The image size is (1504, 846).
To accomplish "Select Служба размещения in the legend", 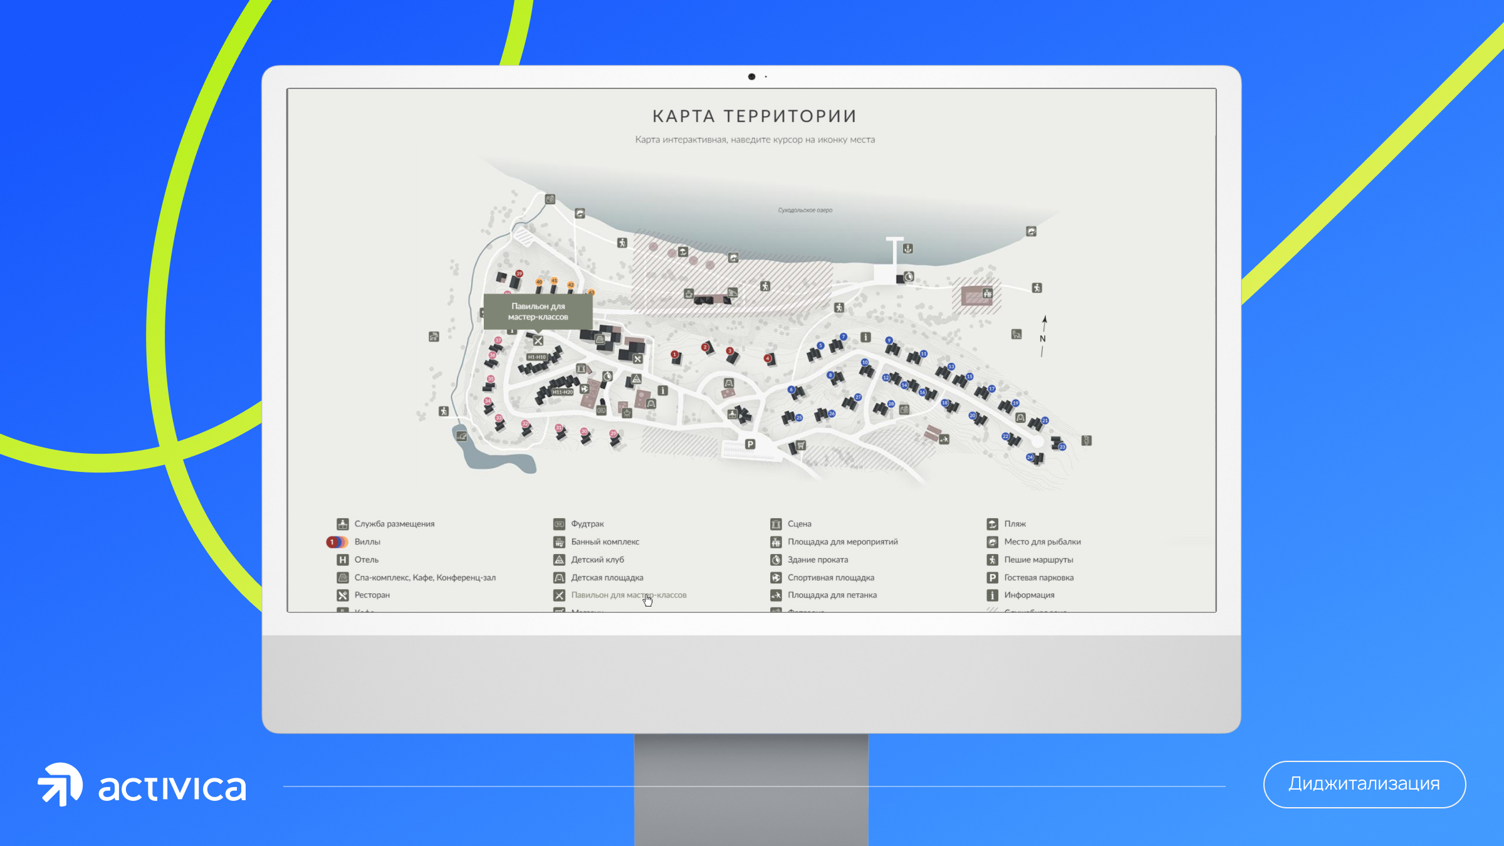I will pyautogui.click(x=385, y=524).
